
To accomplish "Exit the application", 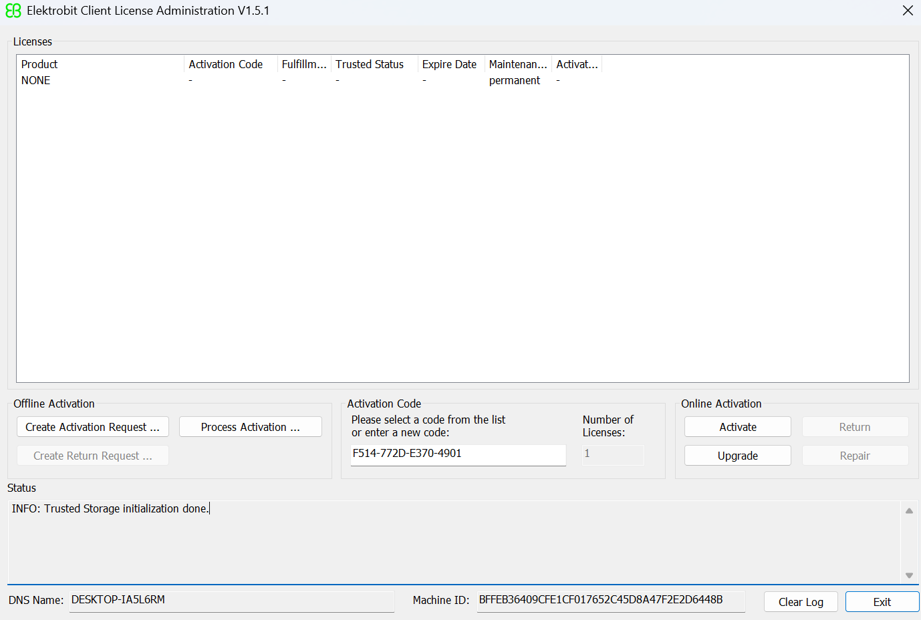I will (x=882, y=602).
